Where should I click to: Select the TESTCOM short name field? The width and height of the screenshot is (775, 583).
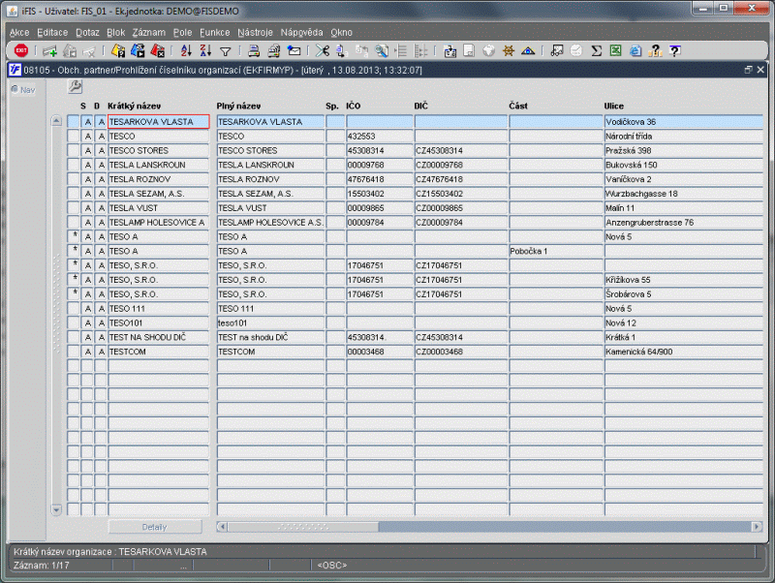tap(158, 352)
